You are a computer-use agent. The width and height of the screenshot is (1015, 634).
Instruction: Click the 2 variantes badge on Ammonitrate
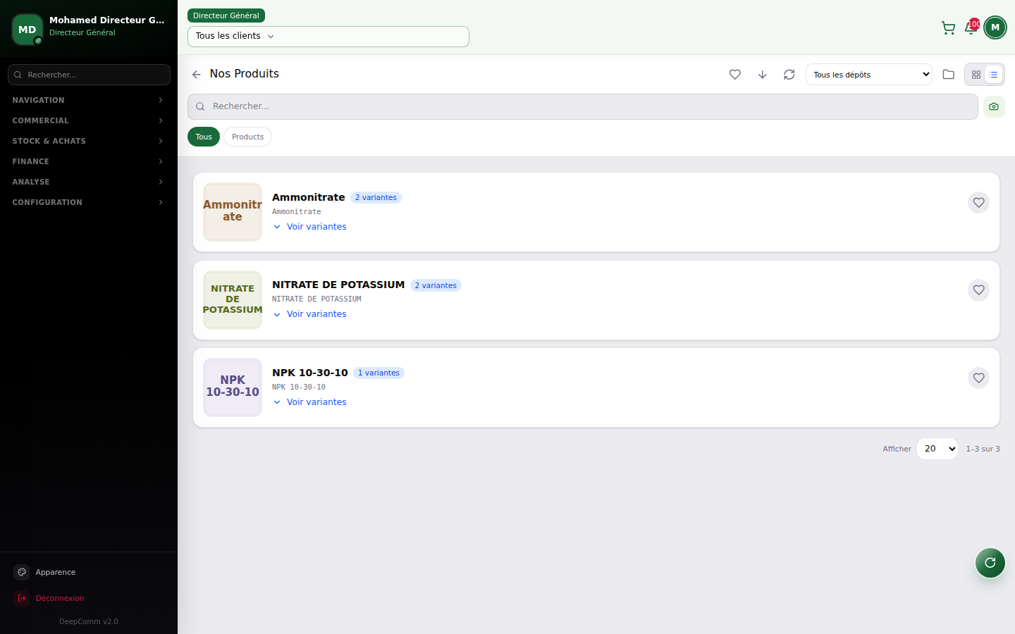376,198
